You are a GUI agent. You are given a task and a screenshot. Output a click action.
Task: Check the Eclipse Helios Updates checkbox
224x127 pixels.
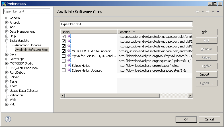63,70
